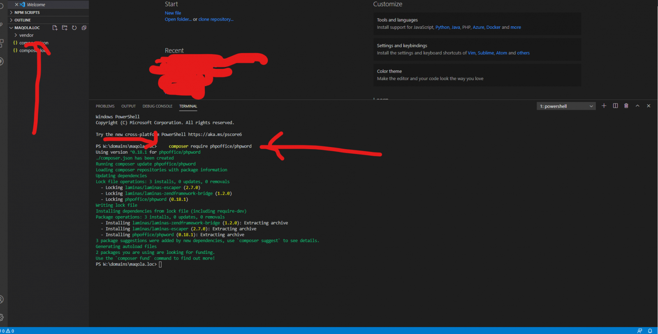
Task: Open the Color theme customization item
Action: 477,75
